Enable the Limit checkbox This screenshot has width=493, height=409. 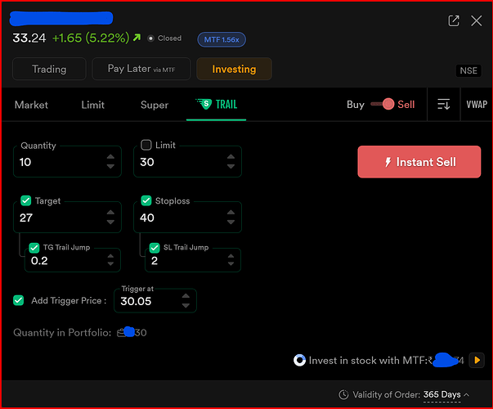pyautogui.click(x=146, y=145)
